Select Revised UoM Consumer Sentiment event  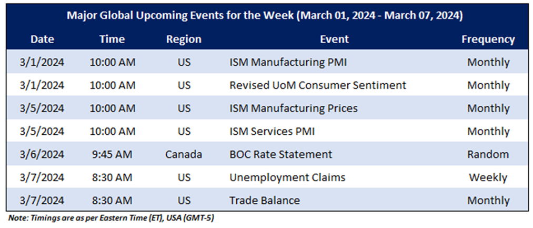[317, 85]
